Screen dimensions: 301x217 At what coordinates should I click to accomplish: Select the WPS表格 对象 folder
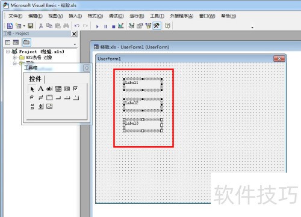[x=39, y=58]
